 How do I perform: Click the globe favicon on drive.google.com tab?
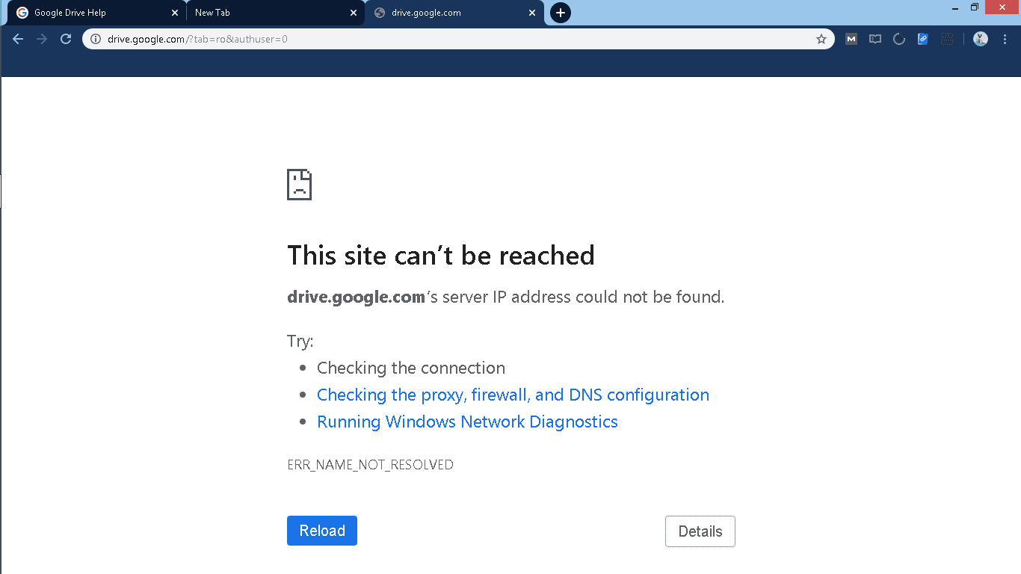pyautogui.click(x=380, y=13)
